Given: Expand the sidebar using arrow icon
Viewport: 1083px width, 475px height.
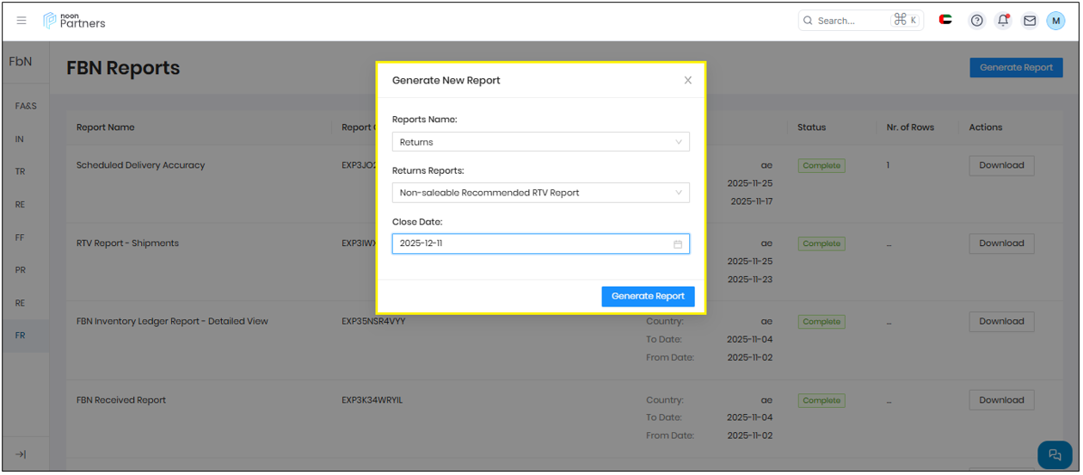Looking at the screenshot, I should [x=22, y=454].
